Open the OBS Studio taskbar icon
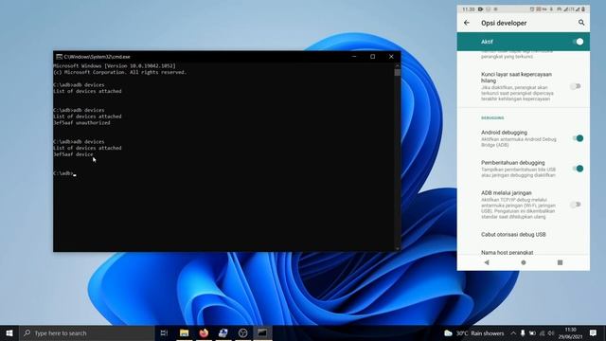Image resolution: width=606 pixels, height=341 pixels. pos(242,332)
